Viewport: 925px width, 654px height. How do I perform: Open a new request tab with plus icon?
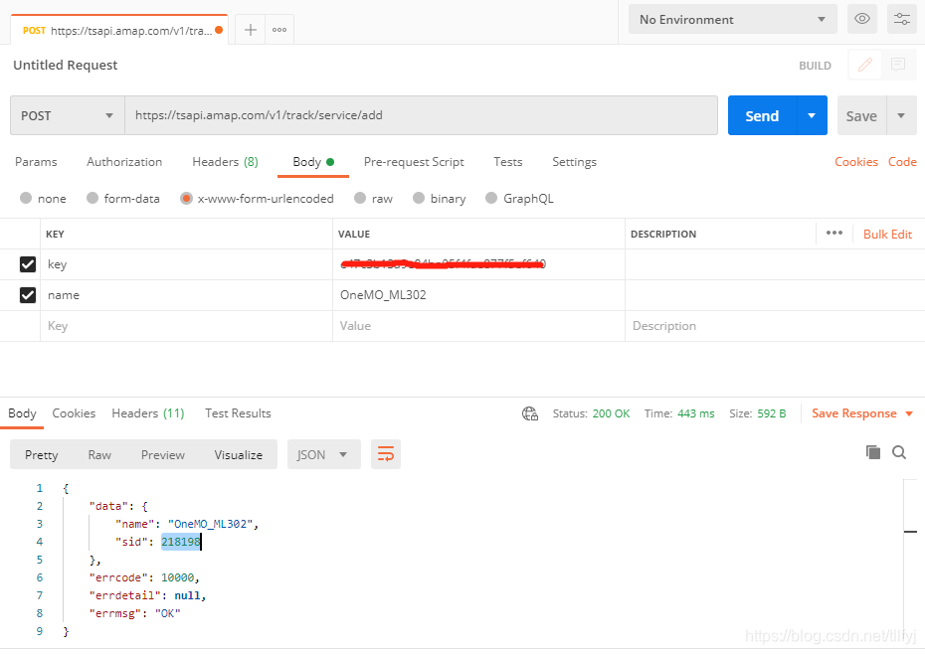pos(250,30)
